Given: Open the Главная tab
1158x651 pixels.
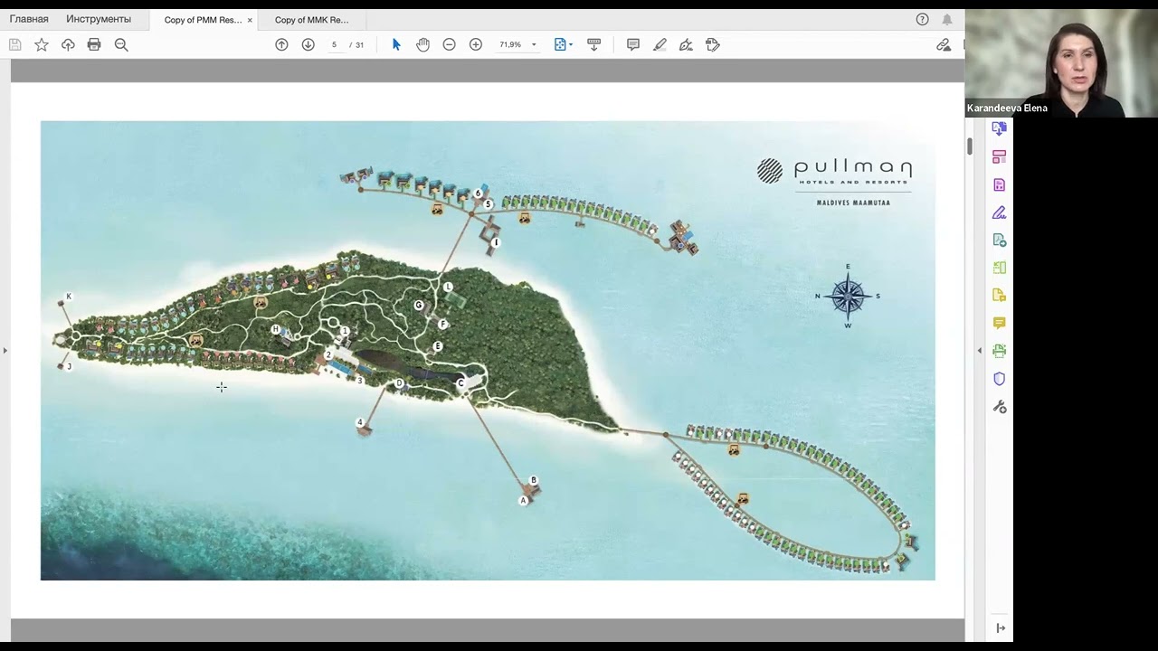Looking at the screenshot, I should 29,19.
